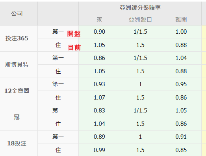
Task: Select 0.88 away odds in 斯博貝特 住 row
Action: [x=181, y=71]
